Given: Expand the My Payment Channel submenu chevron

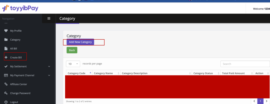Looking at the screenshot, I should 49,75.
